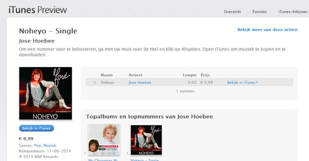
Task: Open the Pop genre link
Action: [38, 146]
